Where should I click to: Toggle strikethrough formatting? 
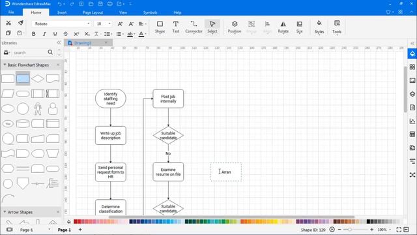click(x=66, y=34)
